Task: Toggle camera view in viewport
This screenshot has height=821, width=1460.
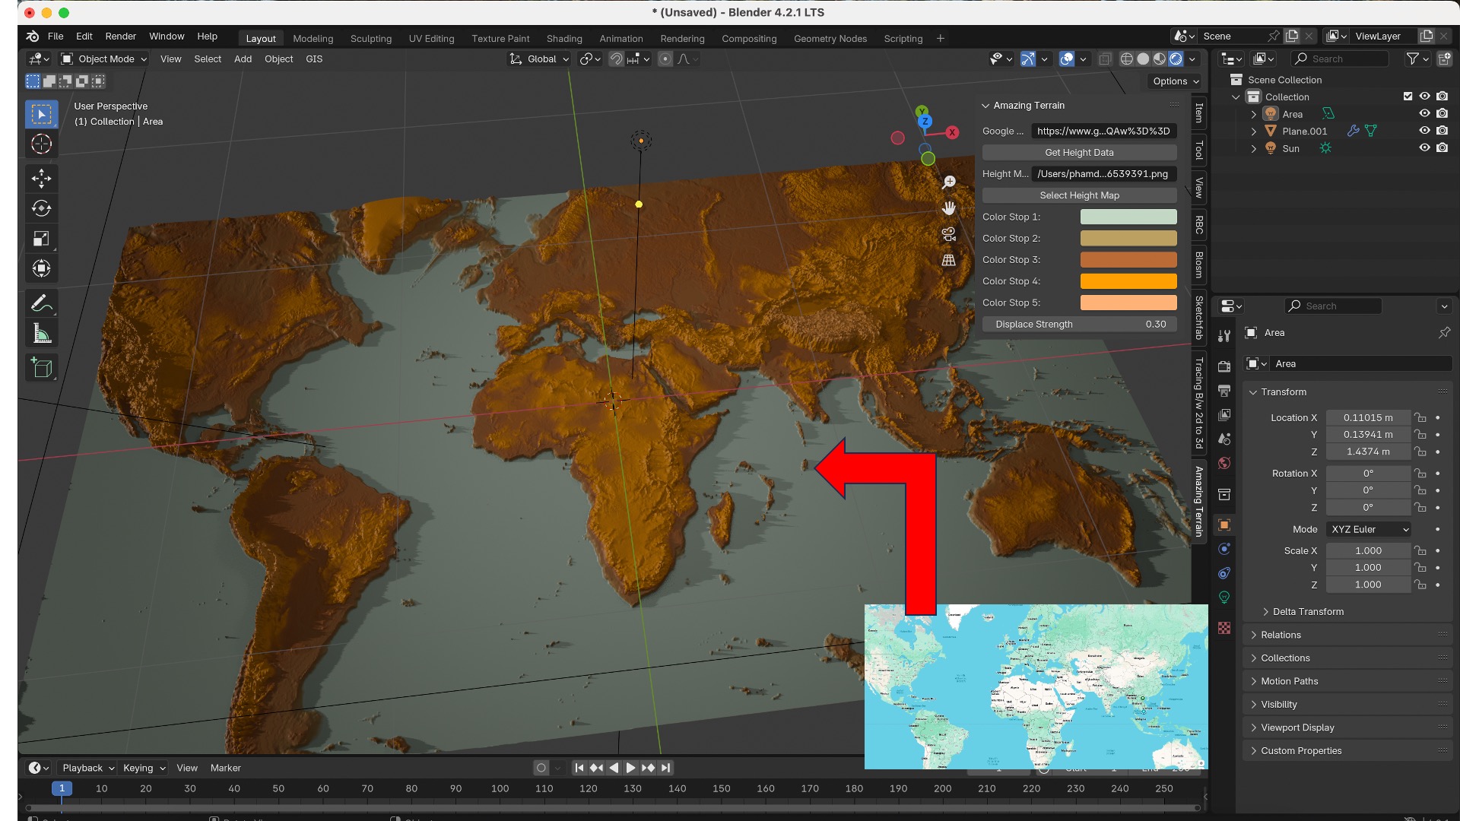Action: pos(948,234)
